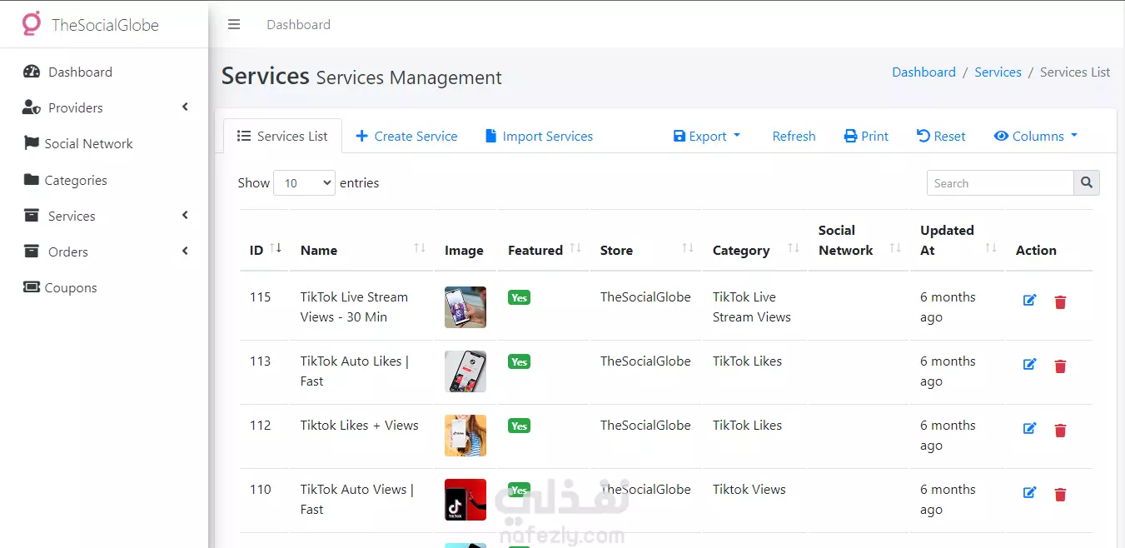
Task: Go to Services breadcrumb link
Action: [998, 72]
